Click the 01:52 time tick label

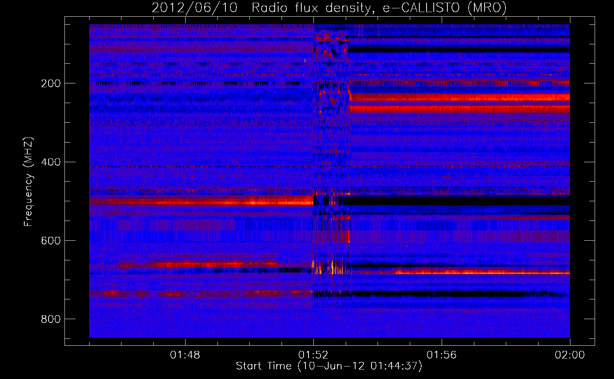pos(313,355)
